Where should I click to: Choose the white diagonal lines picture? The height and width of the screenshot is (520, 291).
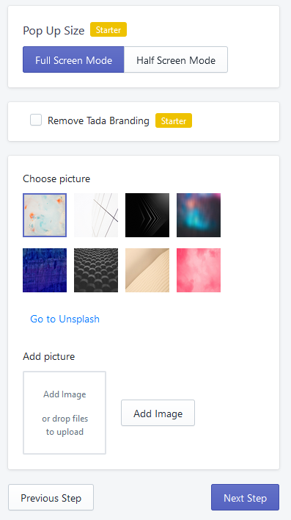pyautogui.click(x=96, y=215)
